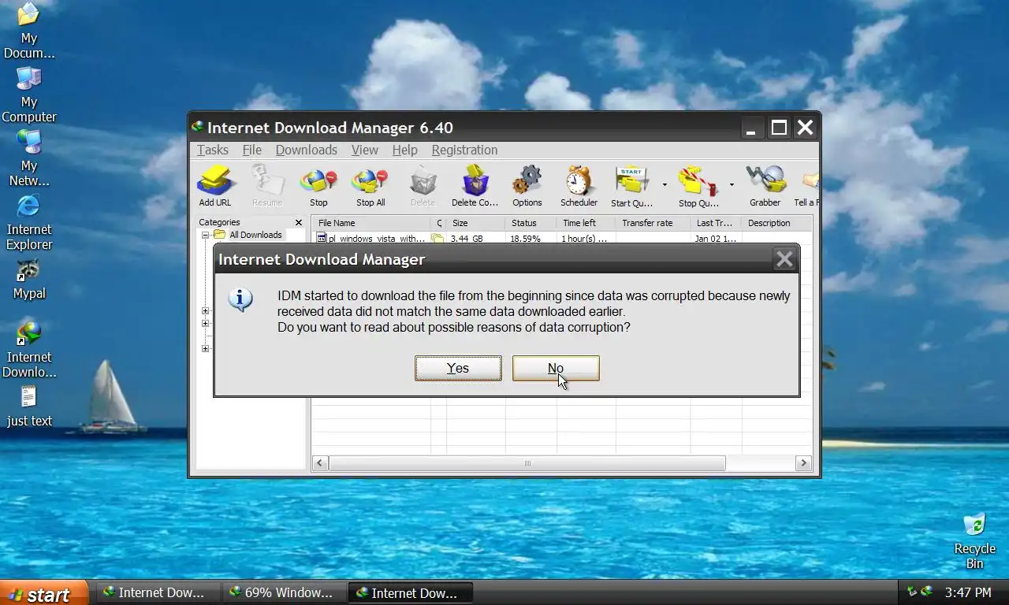Image resolution: width=1009 pixels, height=605 pixels.
Task: Close the Categories panel
Action: click(299, 223)
